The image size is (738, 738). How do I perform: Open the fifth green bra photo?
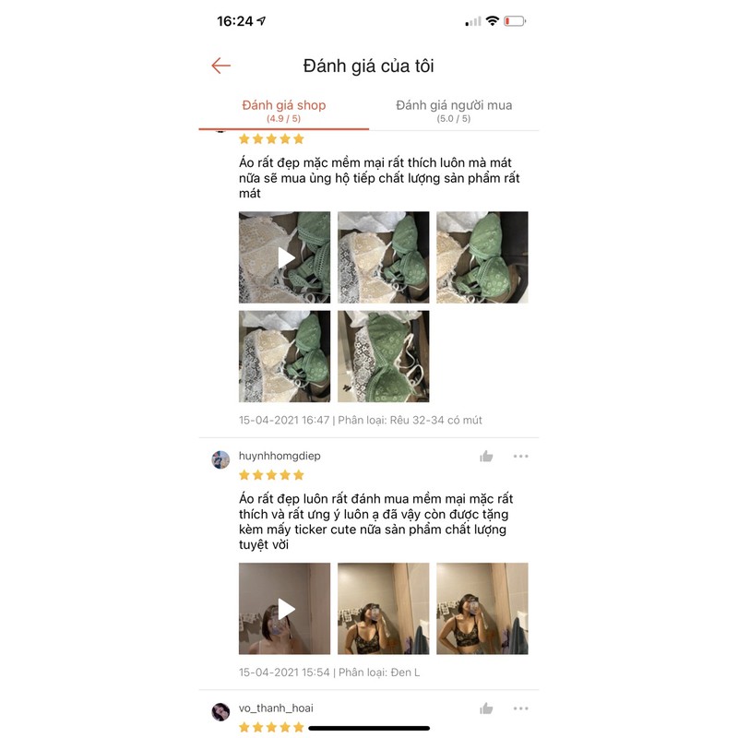pyautogui.click(x=383, y=356)
